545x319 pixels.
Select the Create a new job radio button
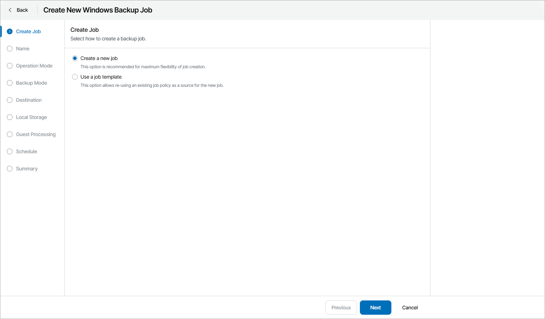coord(75,58)
